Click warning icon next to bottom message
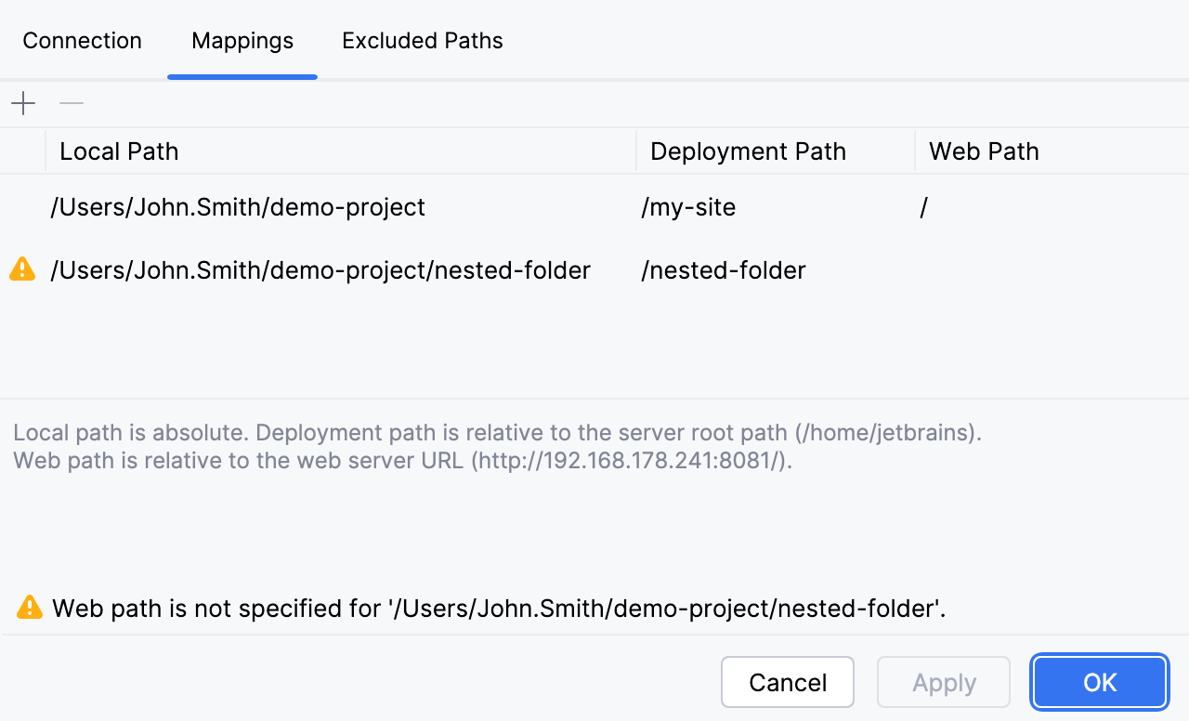Image resolution: width=1189 pixels, height=721 pixels. tap(30, 608)
